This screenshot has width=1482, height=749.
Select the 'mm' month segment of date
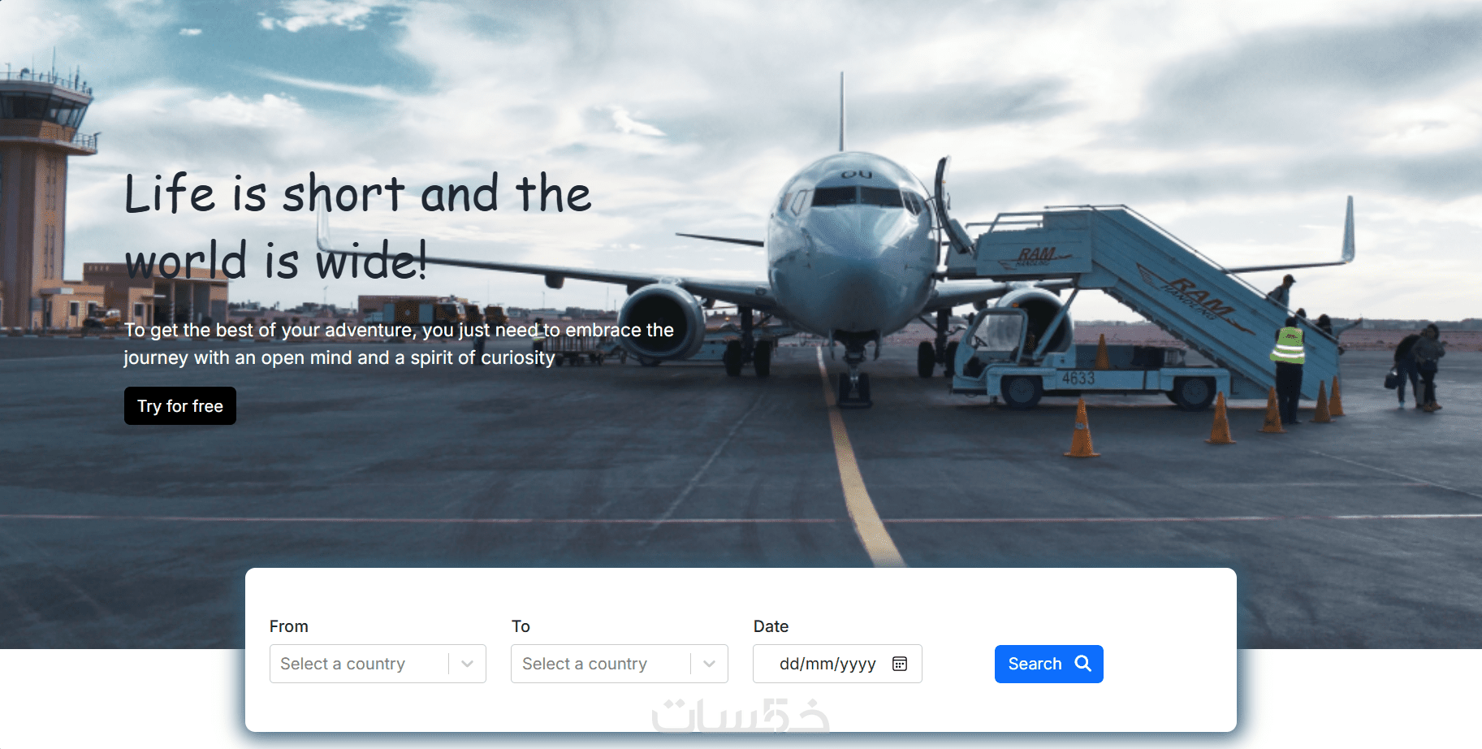[x=819, y=664]
